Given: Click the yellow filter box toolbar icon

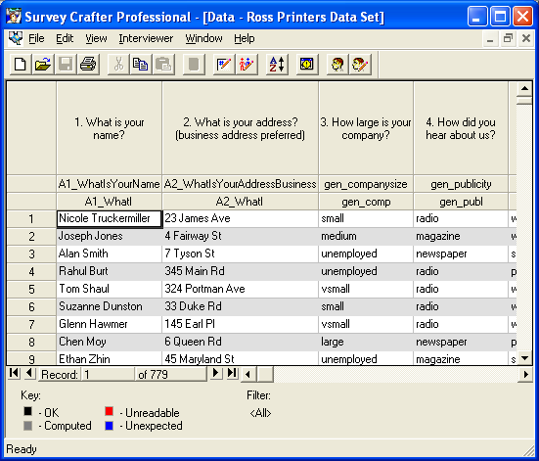Looking at the screenshot, I should tap(307, 64).
